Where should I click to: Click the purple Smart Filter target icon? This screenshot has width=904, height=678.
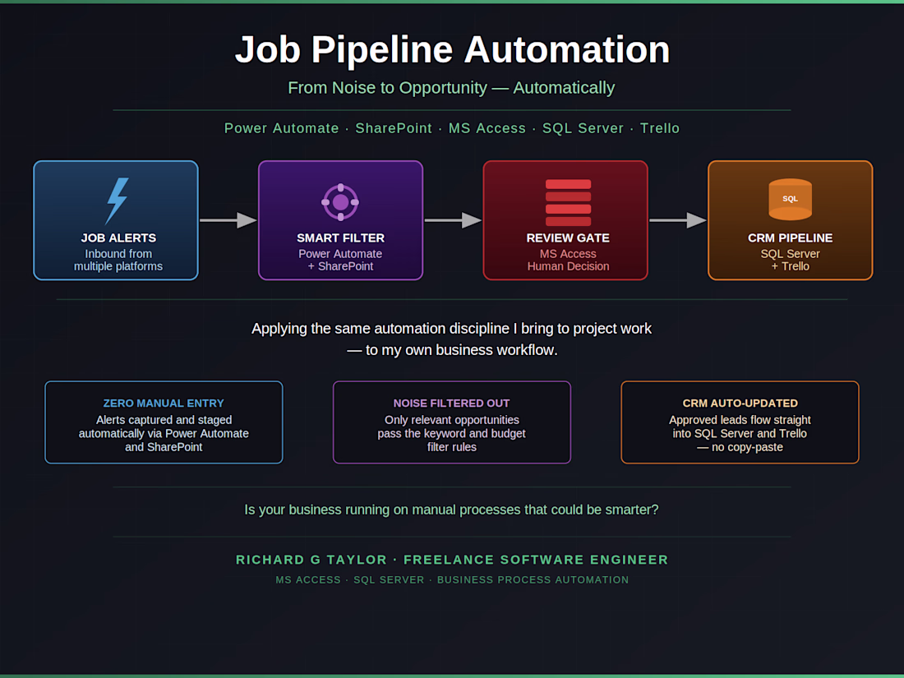tap(340, 202)
